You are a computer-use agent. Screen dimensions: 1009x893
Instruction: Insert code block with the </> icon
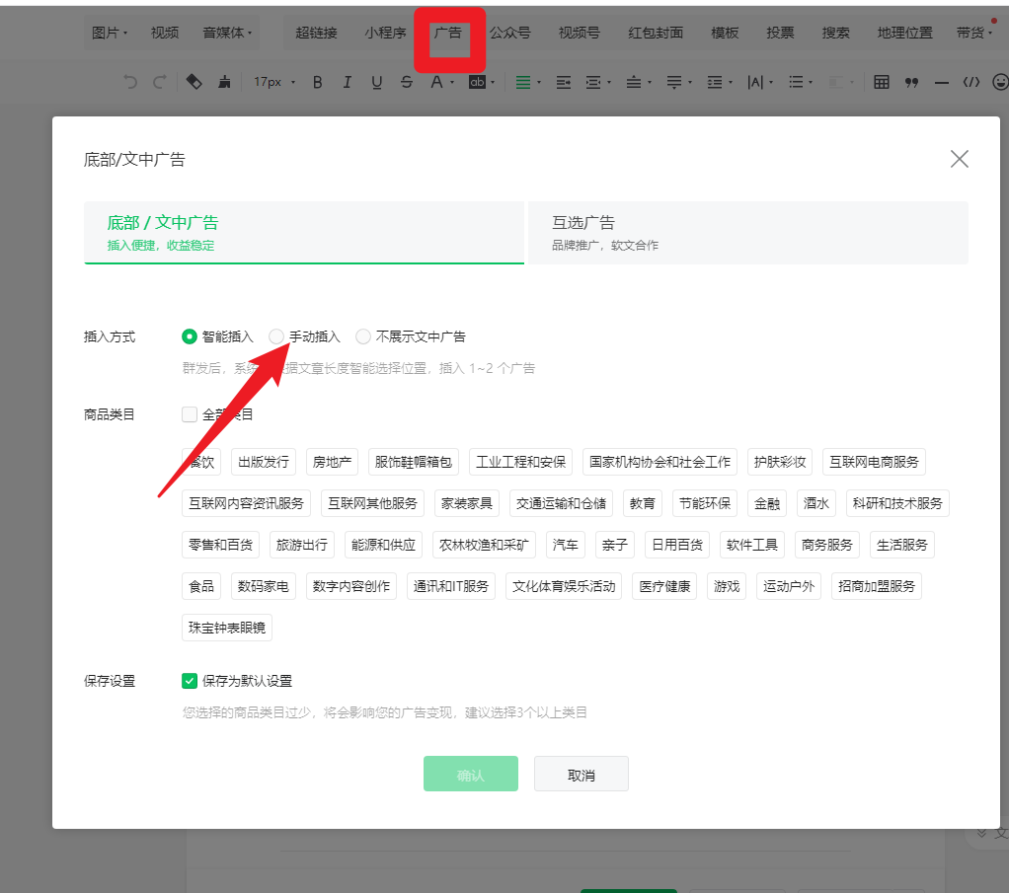point(971,82)
